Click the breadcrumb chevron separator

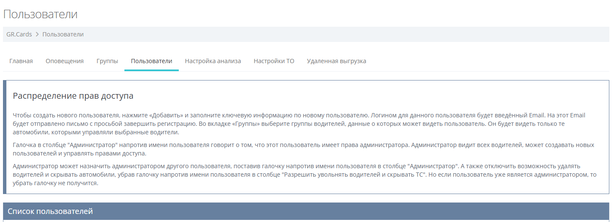click(37, 34)
